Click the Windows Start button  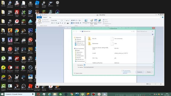click(2, 94)
